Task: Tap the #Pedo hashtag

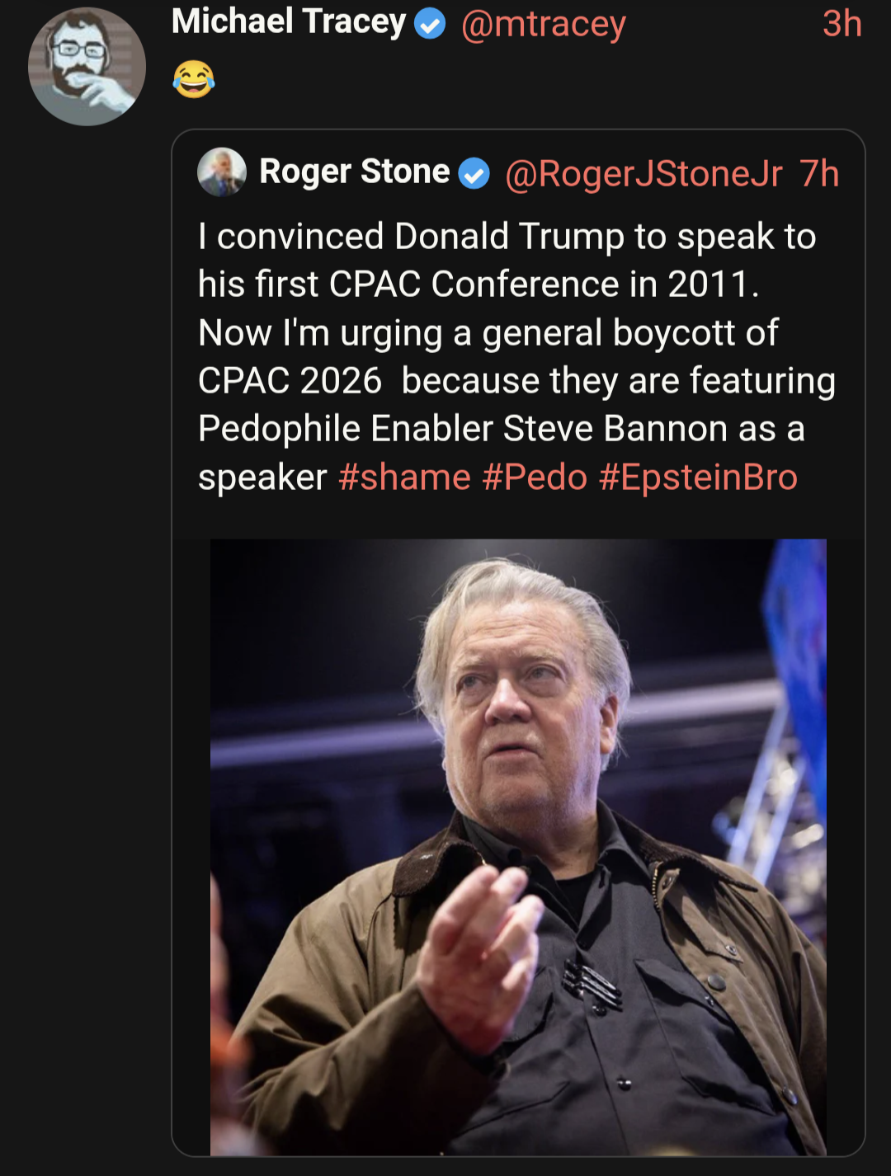Action: (535, 477)
